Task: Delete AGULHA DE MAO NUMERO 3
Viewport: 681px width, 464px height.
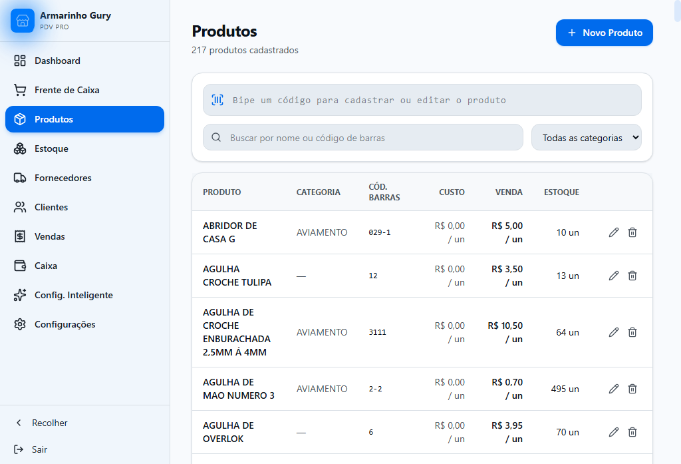Action: (x=632, y=389)
